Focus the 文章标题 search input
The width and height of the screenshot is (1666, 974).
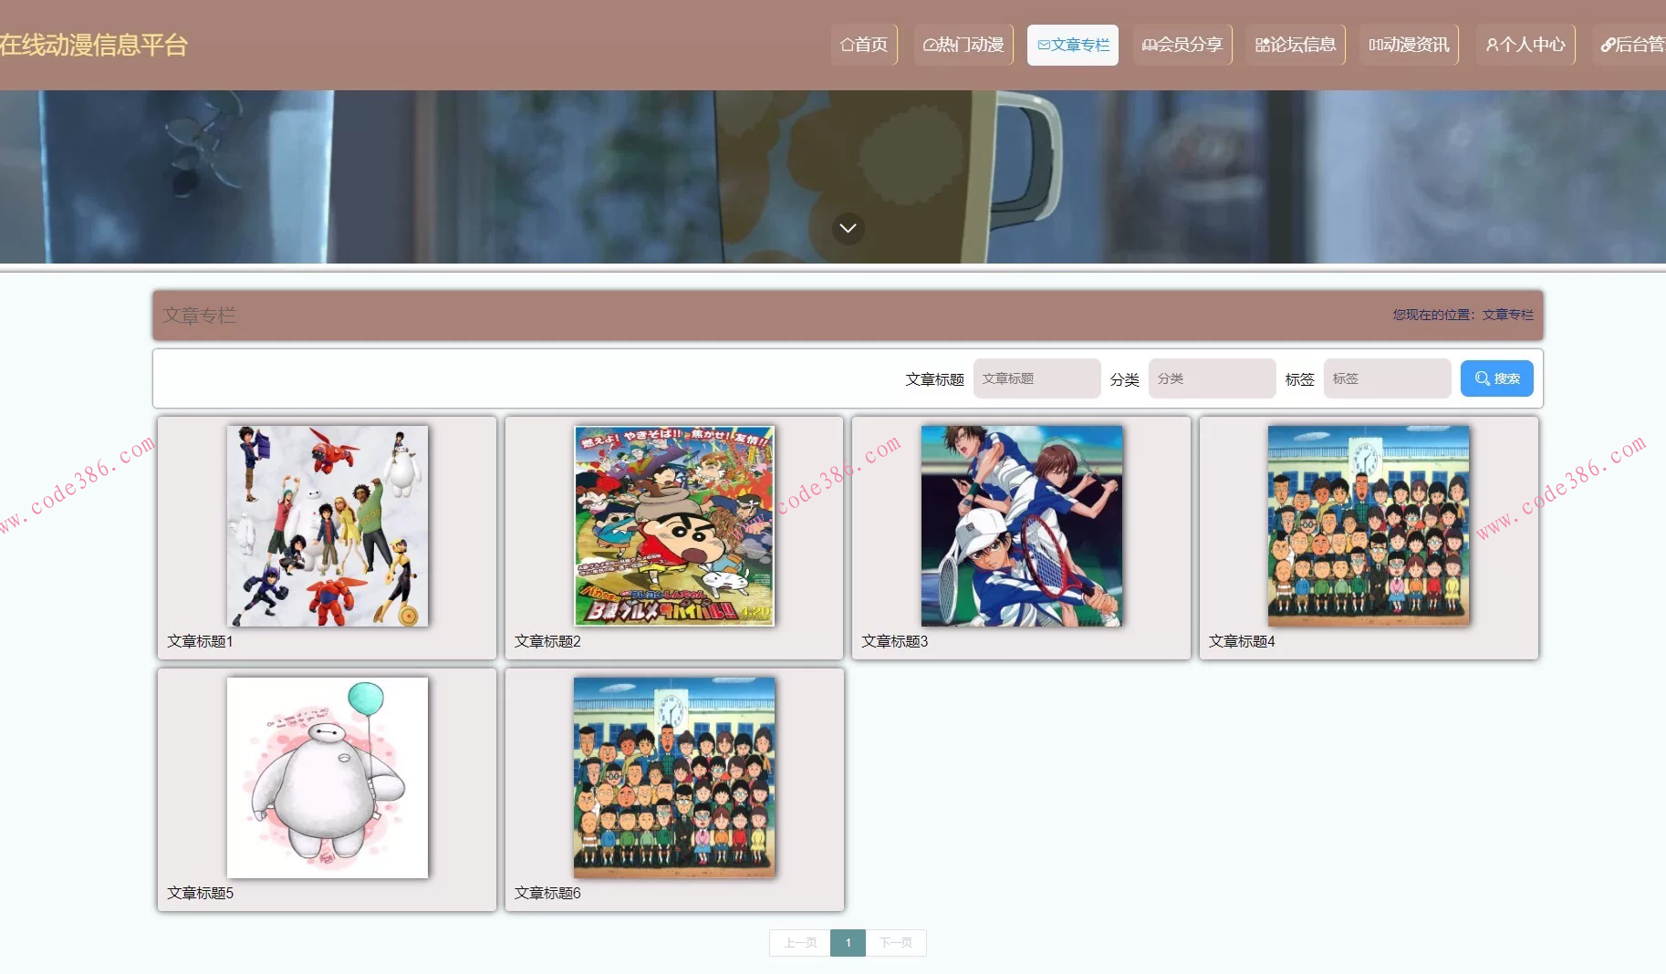point(1036,378)
